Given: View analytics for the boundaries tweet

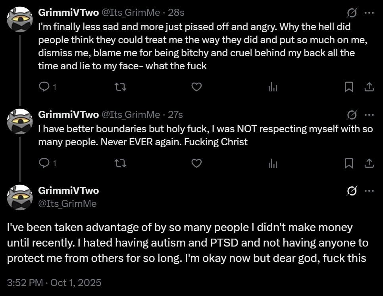Looking at the screenshot, I should click(273, 163).
